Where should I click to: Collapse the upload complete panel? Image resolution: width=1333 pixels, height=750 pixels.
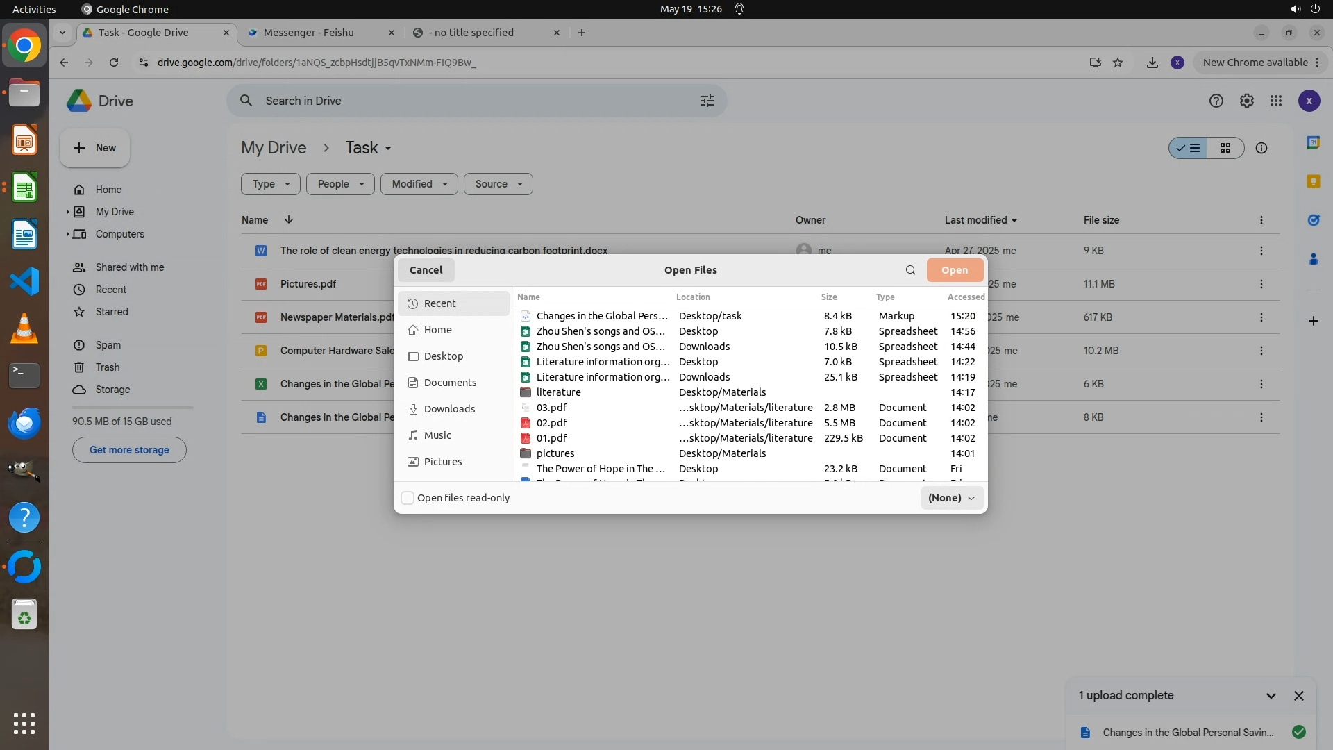tap(1271, 696)
